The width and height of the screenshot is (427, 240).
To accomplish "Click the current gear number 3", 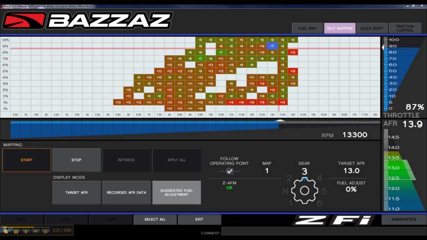I will 304,171.
